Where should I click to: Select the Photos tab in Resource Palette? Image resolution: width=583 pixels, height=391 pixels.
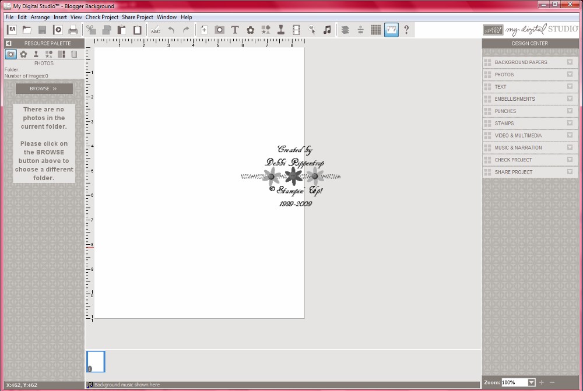[x=10, y=54]
